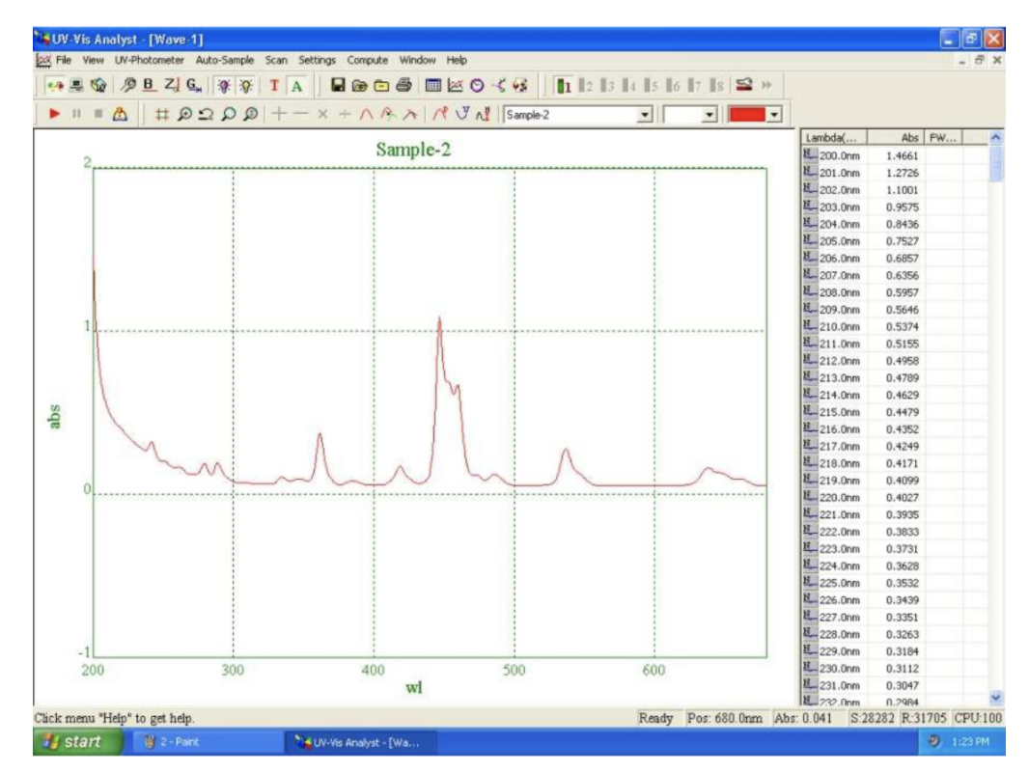
Task: Click the Lambda column header
Action: pyautogui.click(x=834, y=138)
